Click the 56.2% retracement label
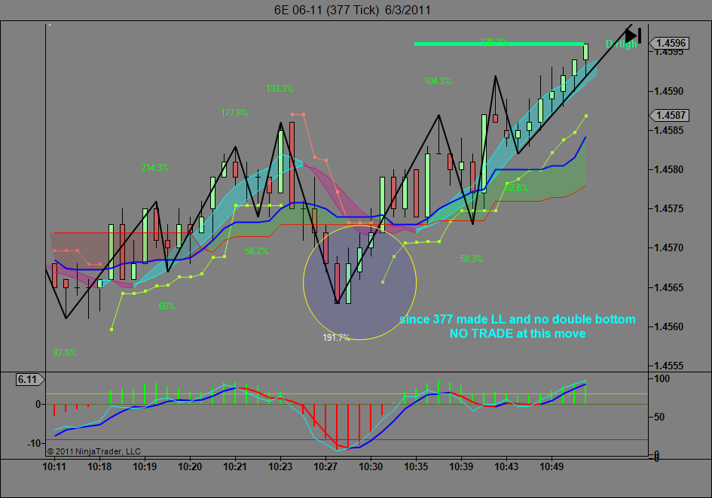712x498 pixels. (257, 251)
